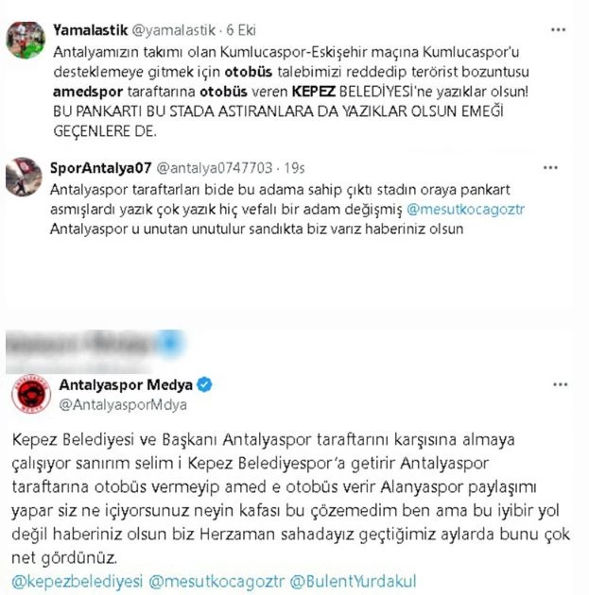The image size is (589, 595).
Task: Open more options on Yamalastik's tweet
Action: pyautogui.click(x=558, y=30)
